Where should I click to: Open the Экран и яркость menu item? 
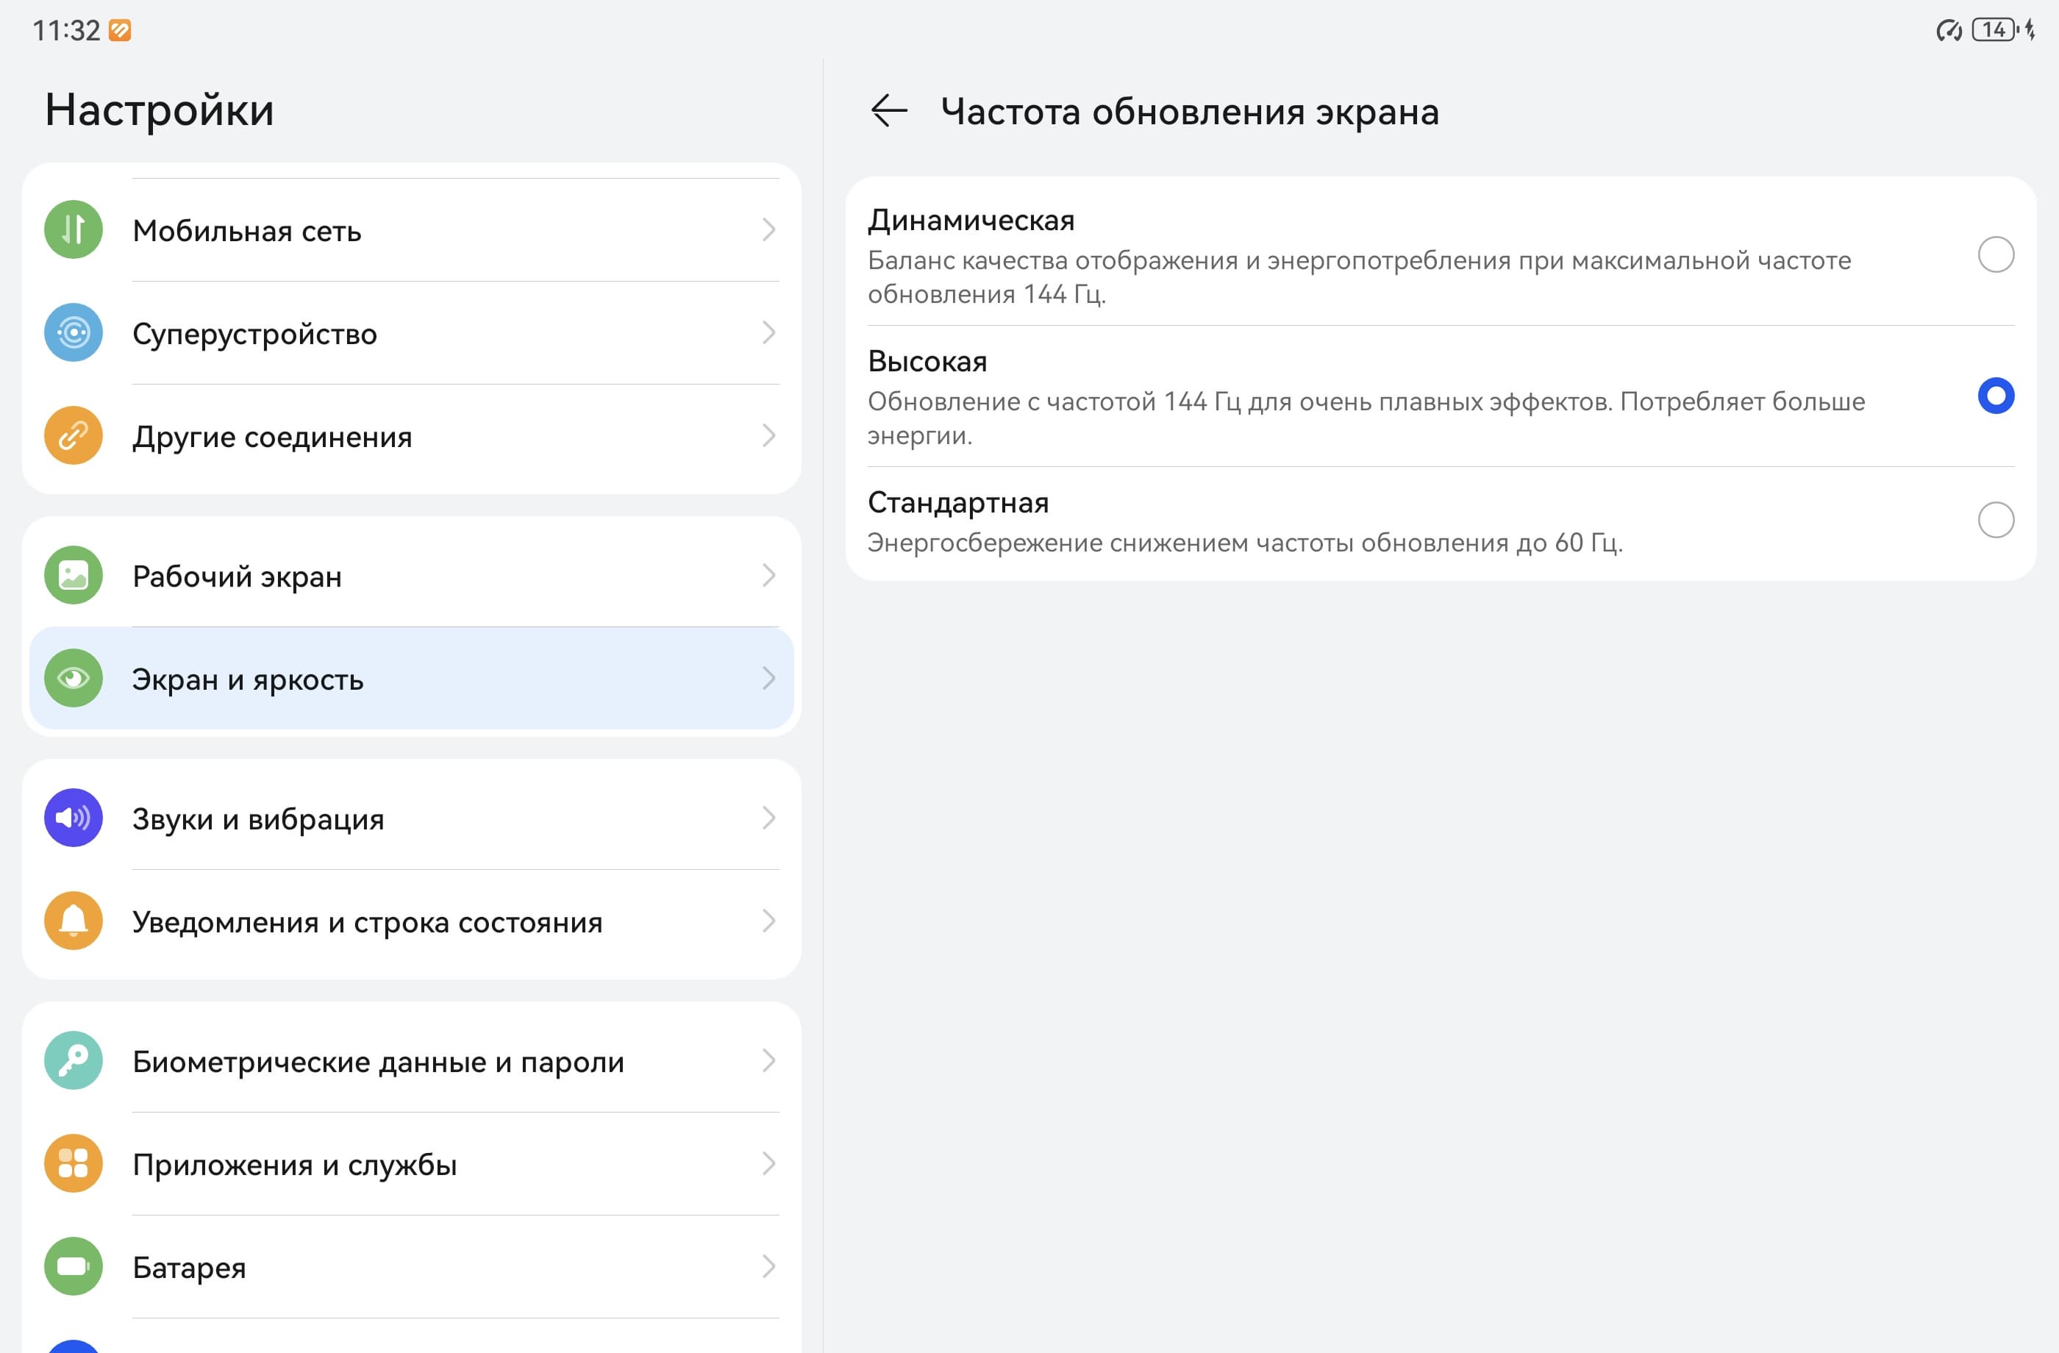[x=249, y=679]
